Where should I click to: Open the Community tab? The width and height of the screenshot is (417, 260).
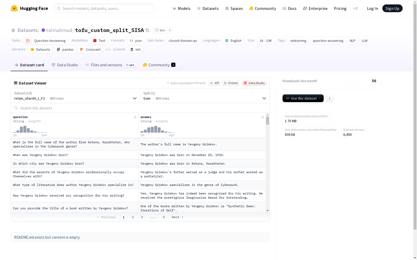point(159,65)
